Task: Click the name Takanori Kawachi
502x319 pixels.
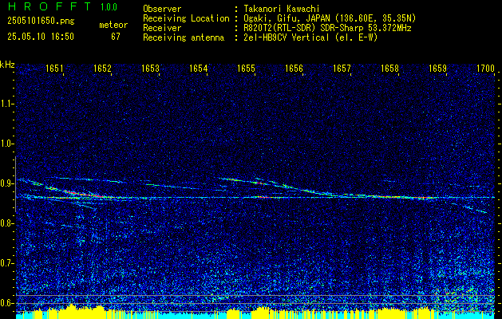Action: tap(282, 9)
